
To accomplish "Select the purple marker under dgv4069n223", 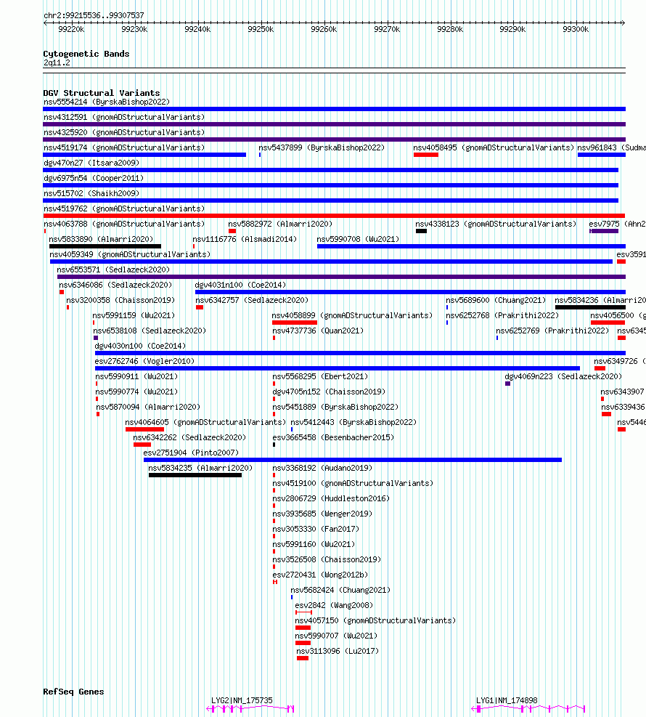I will pyautogui.click(x=507, y=384).
